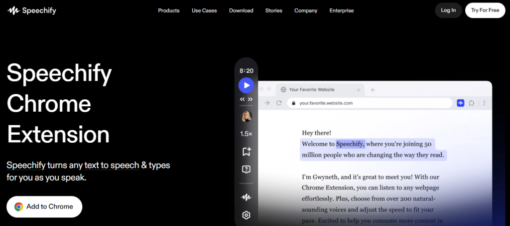Screen dimensions: 510x226
Task: Play audio with the blue play button
Action: [x=246, y=85]
